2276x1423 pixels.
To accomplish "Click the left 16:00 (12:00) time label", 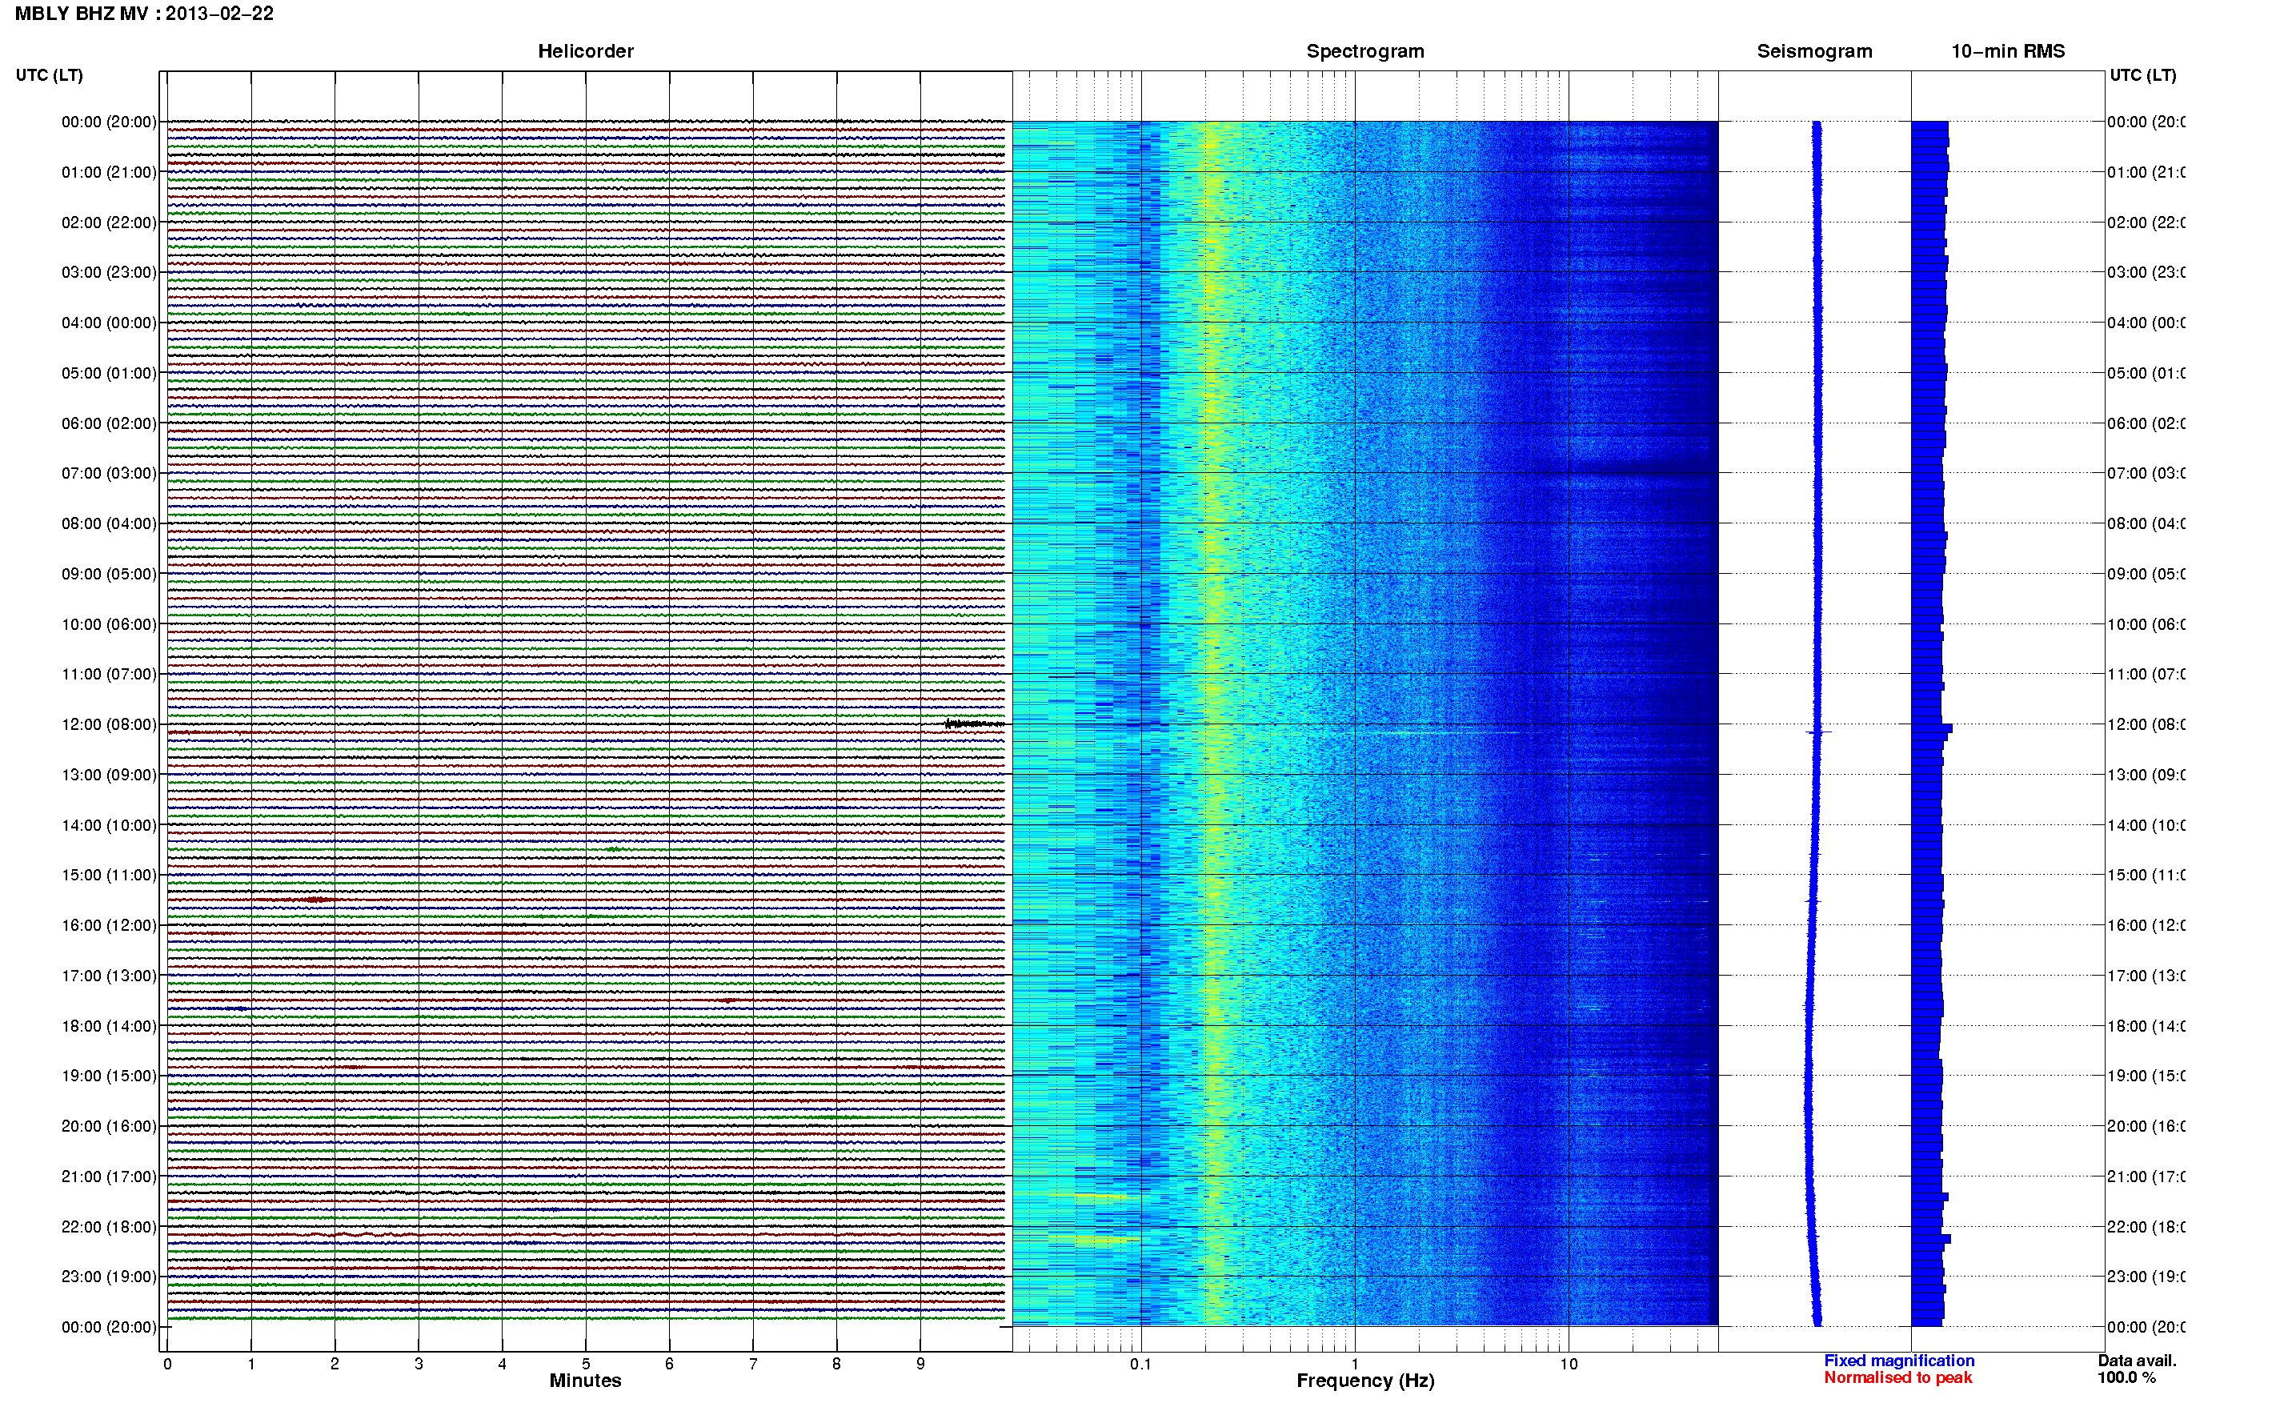I will (109, 925).
